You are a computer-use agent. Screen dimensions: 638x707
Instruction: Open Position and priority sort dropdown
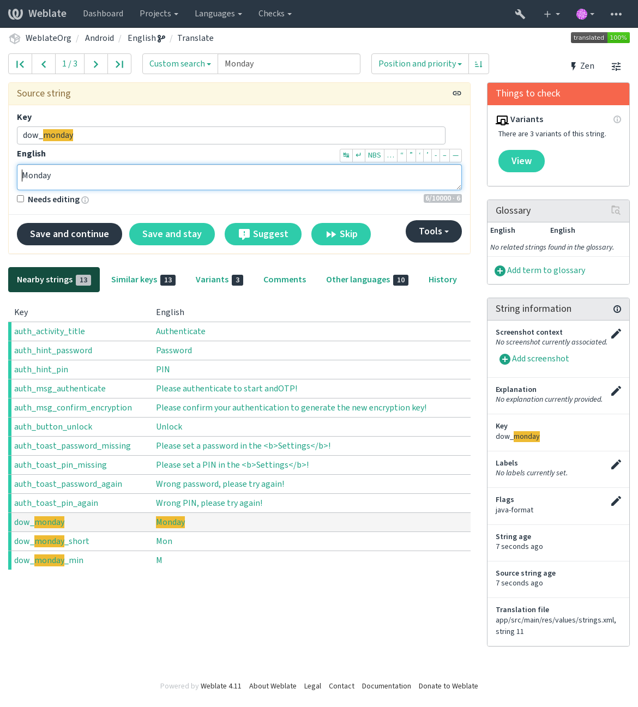(420, 64)
